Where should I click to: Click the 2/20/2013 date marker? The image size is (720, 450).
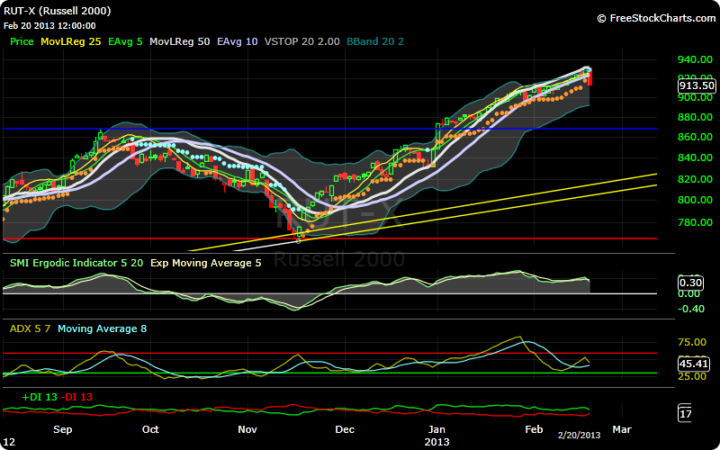(579, 436)
